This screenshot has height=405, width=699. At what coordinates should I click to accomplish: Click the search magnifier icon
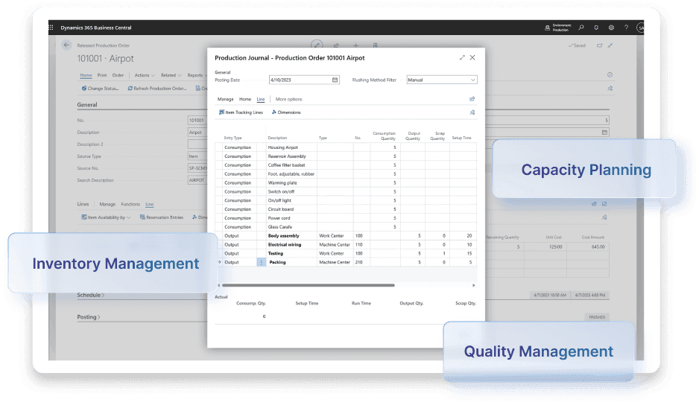[x=581, y=28]
